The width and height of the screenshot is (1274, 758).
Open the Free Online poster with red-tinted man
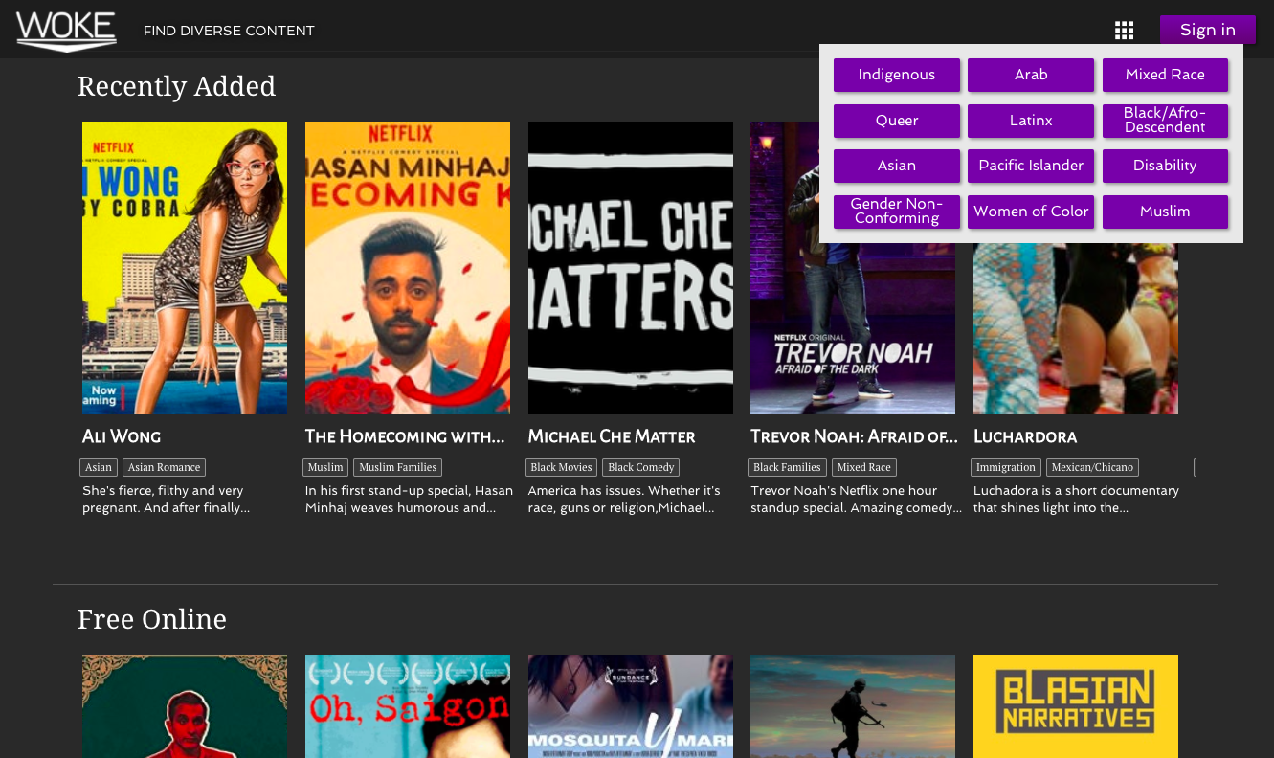[185, 706]
